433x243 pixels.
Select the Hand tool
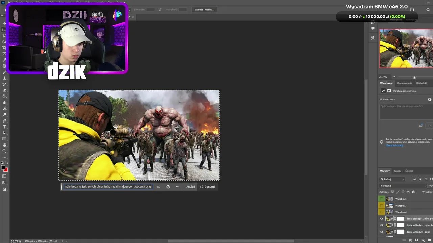pyautogui.click(x=4, y=145)
